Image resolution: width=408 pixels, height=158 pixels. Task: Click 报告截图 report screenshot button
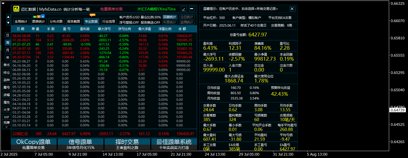click(x=74, y=22)
